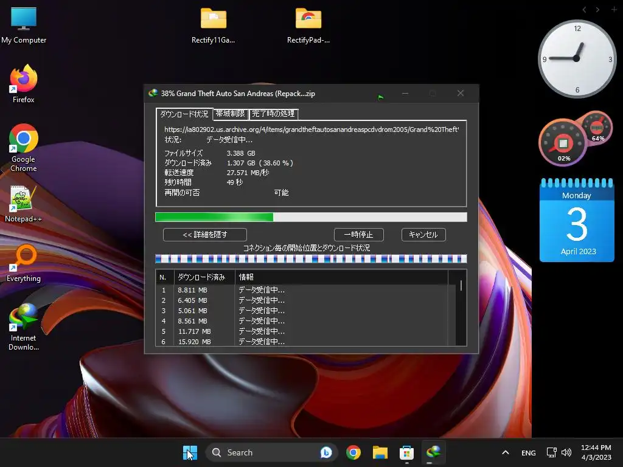Click the previous arrow at widgets panel top
The width and height of the screenshot is (623, 467).
pos(585,10)
